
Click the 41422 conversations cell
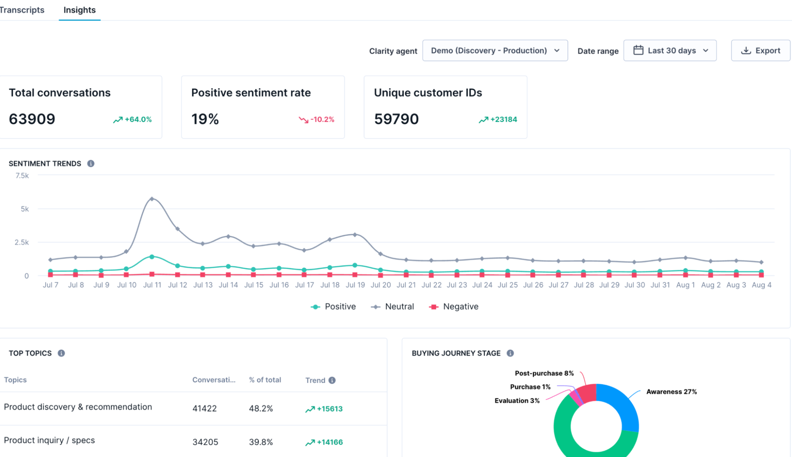click(x=204, y=409)
